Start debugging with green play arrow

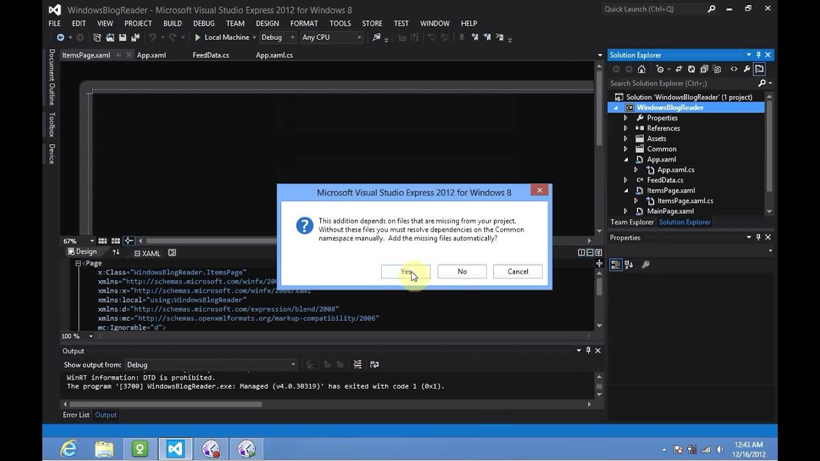198,38
